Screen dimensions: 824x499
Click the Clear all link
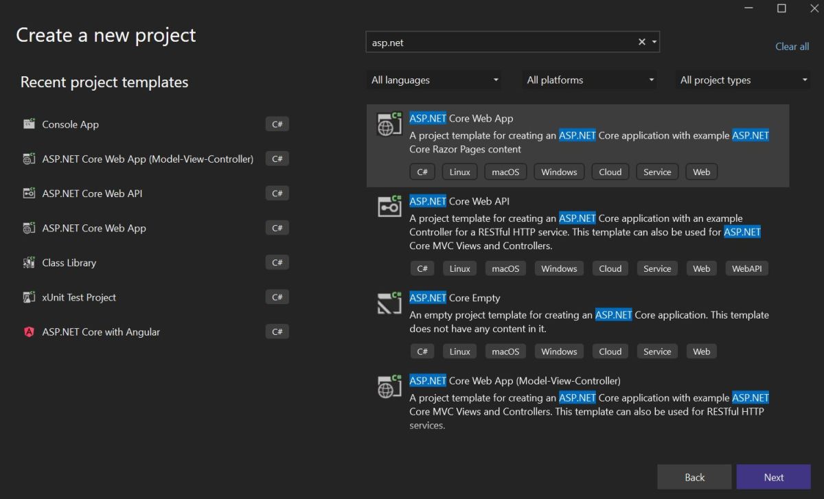click(792, 47)
